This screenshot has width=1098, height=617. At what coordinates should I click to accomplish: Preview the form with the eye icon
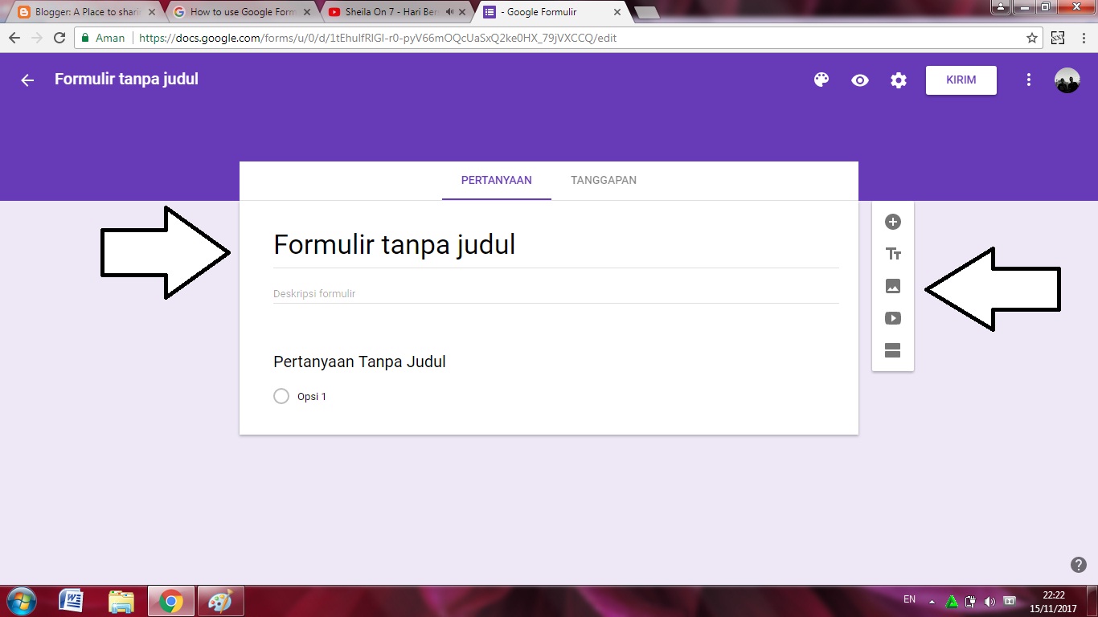click(859, 80)
